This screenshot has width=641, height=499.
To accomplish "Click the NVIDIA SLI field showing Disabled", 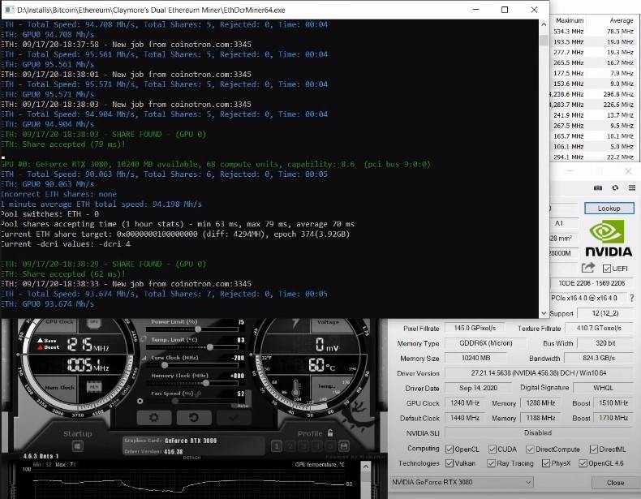I will (539, 432).
